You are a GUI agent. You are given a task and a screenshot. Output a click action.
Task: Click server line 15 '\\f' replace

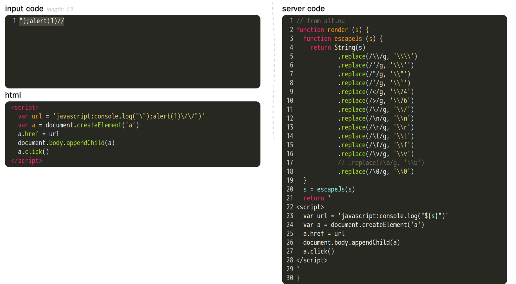pyautogui.click(x=376, y=145)
